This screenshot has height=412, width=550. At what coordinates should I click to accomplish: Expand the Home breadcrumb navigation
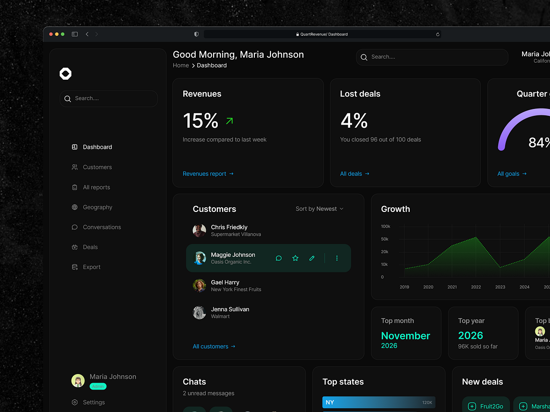(x=181, y=65)
